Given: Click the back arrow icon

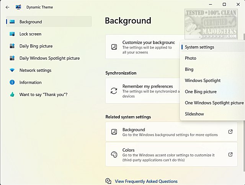Looking at the screenshot, I should [x=8, y=7].
